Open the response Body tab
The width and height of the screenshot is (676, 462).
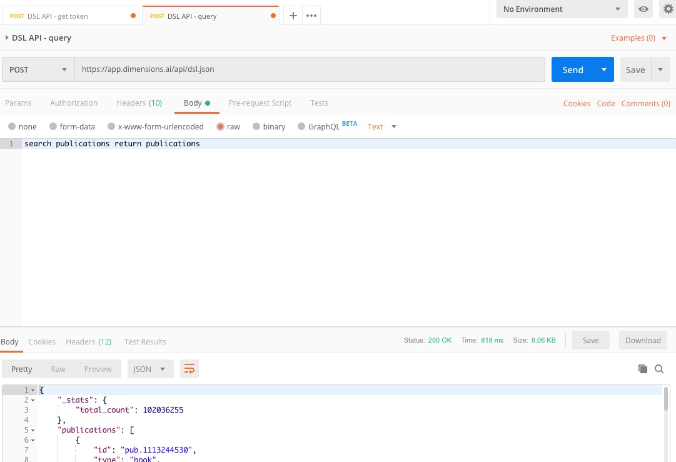(9, 341)
